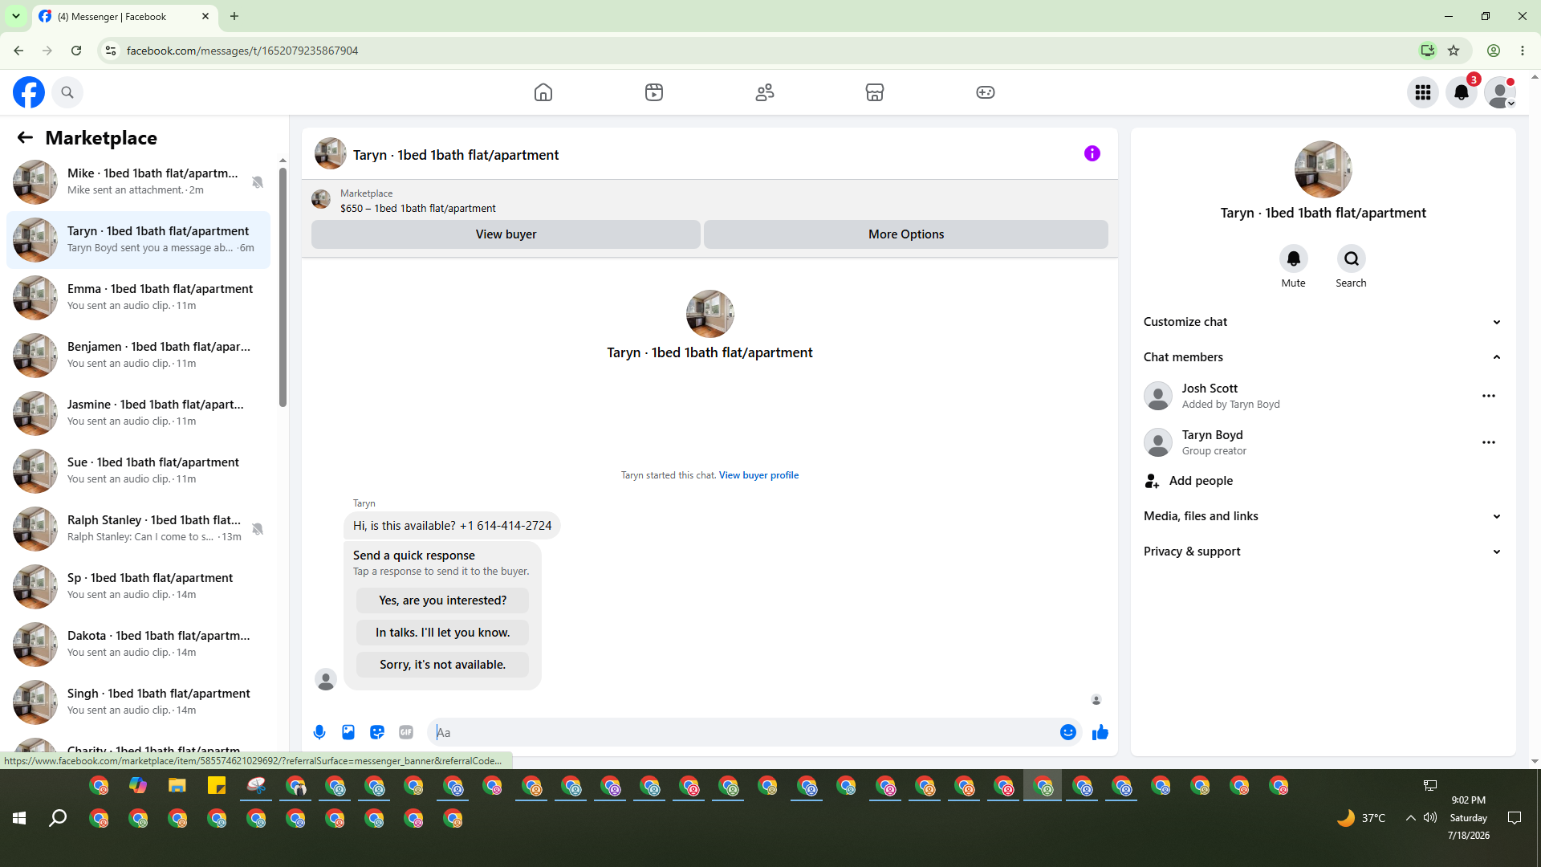
Task: Open Mike's conversation
Action: click(x=138, y=181)
